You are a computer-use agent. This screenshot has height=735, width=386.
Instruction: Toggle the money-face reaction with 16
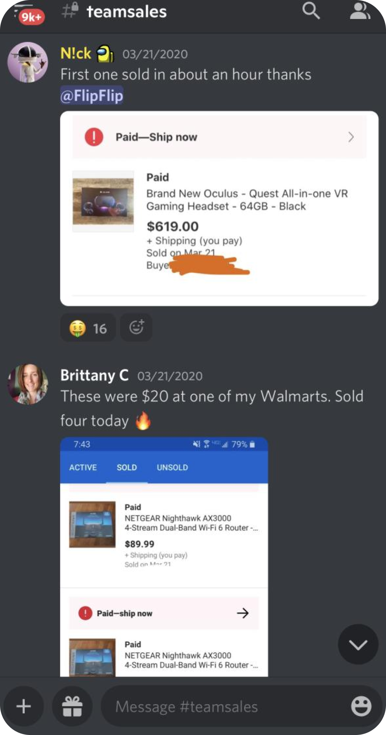88,328
